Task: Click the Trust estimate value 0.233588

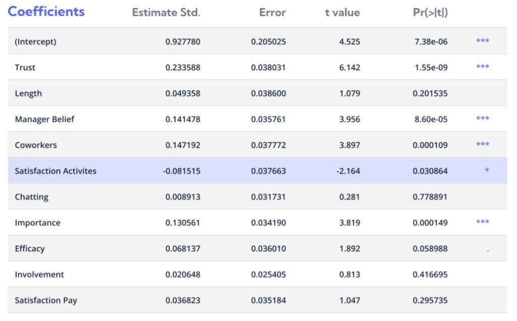Action: tap(183, 67)
